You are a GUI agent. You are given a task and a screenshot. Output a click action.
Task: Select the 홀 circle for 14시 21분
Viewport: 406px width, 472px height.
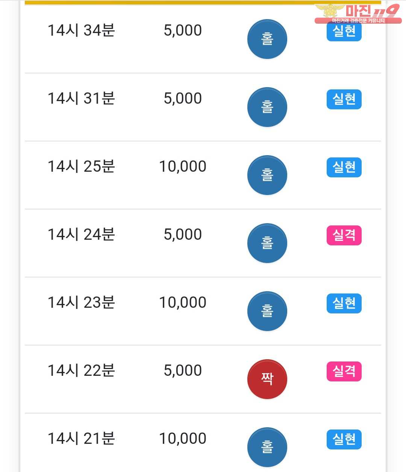tap(267, 447)
